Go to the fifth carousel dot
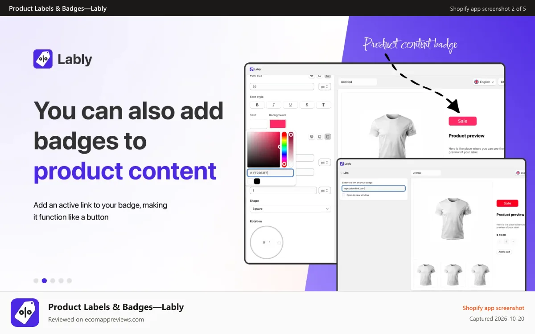Image resolution: width=535 pixels, height=334 pixels. [69, 281]
